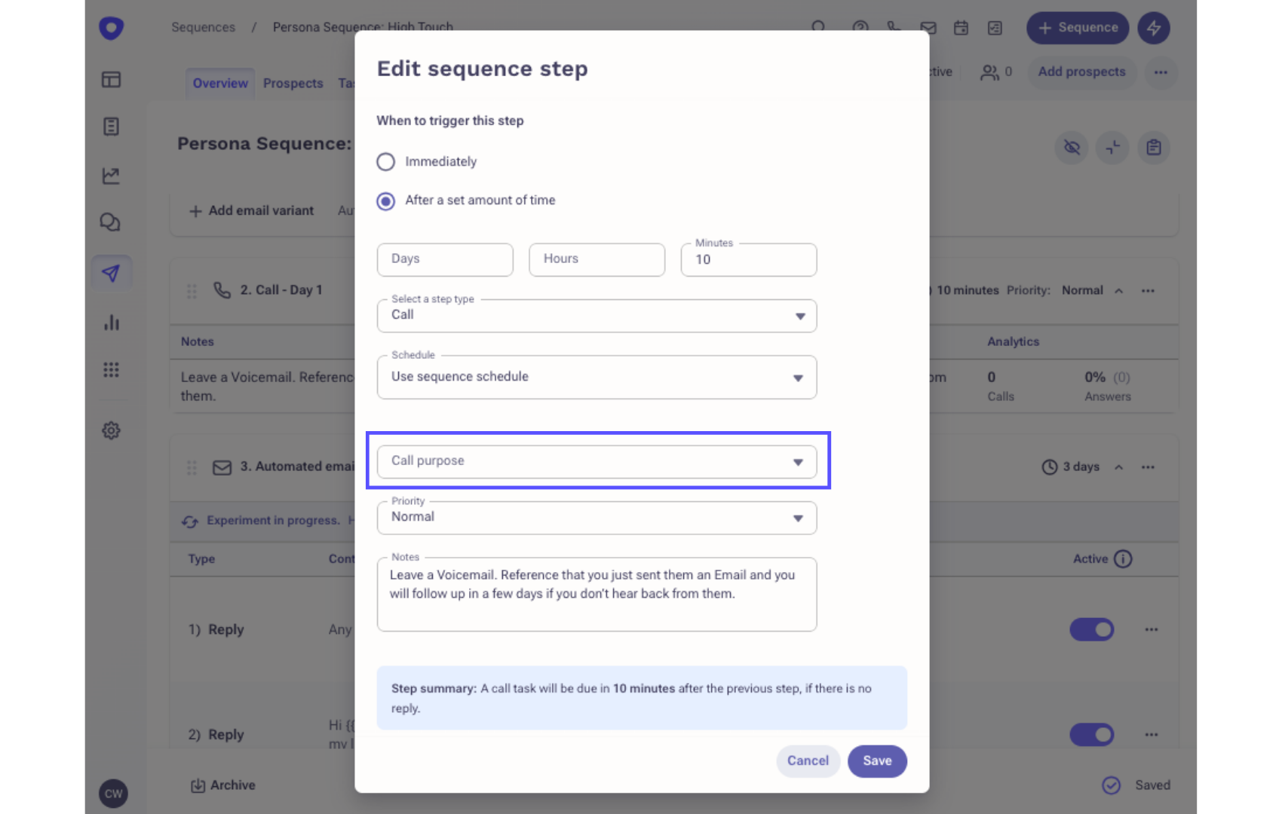
Task: Select After a set amount of time
Action: pos(385,201)
